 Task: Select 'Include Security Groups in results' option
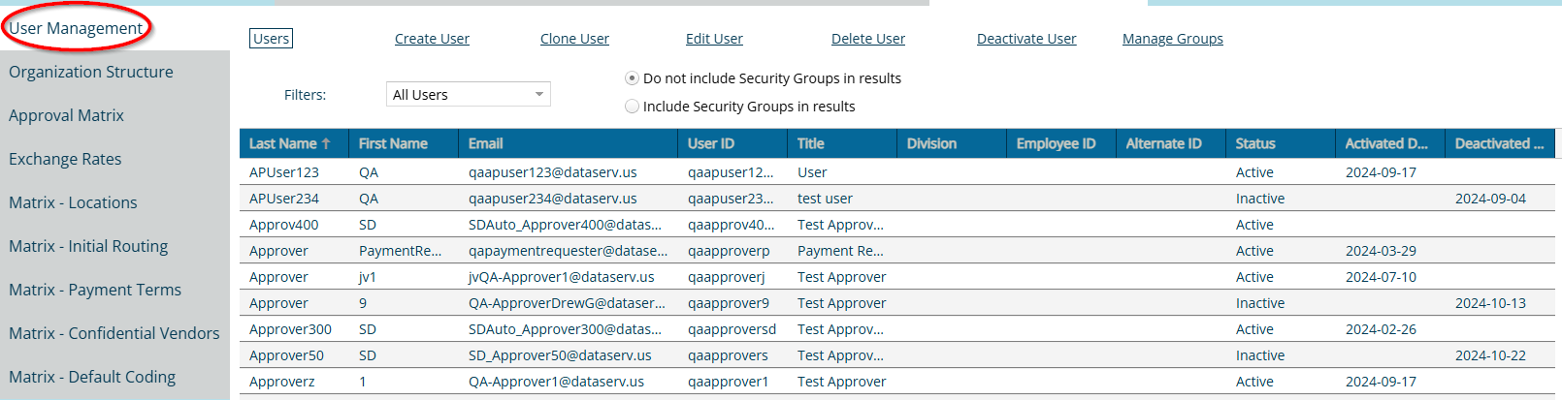[x=633, y=107]
